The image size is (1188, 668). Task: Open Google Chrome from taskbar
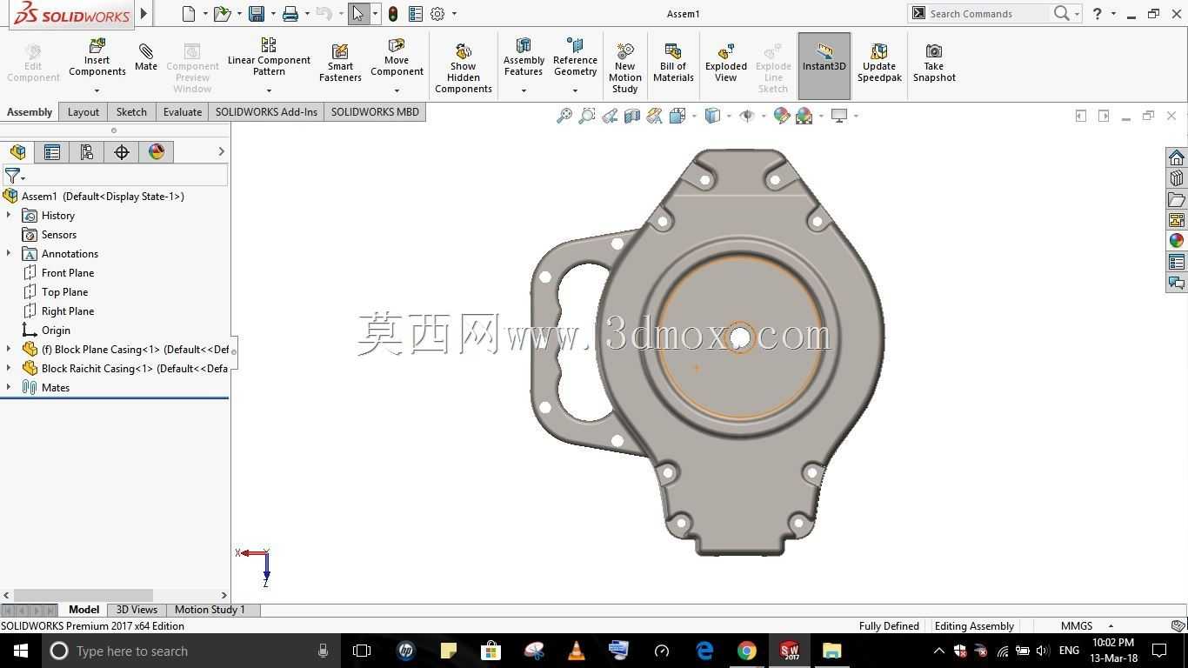[x=746, y=651]
